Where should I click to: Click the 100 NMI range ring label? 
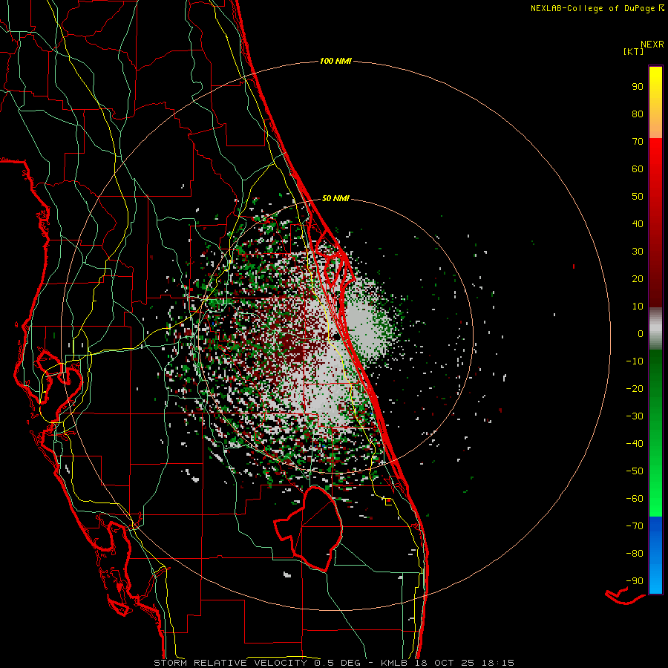click(x=335, y=62)
